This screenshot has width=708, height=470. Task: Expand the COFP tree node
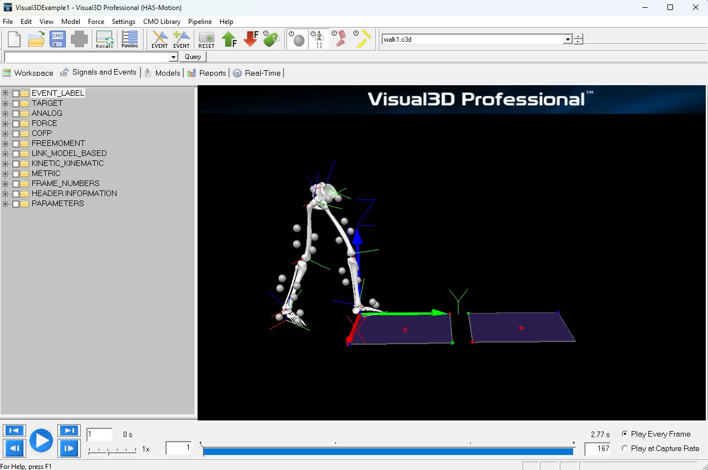pos(6,134)
